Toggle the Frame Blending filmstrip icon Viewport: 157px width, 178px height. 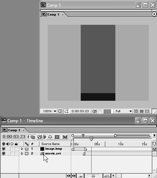(x=57, y=137)
